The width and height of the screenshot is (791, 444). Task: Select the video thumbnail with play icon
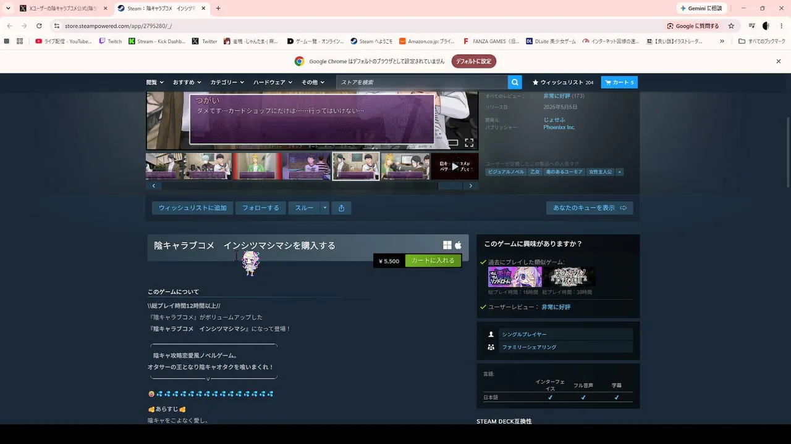pos(455,166)
